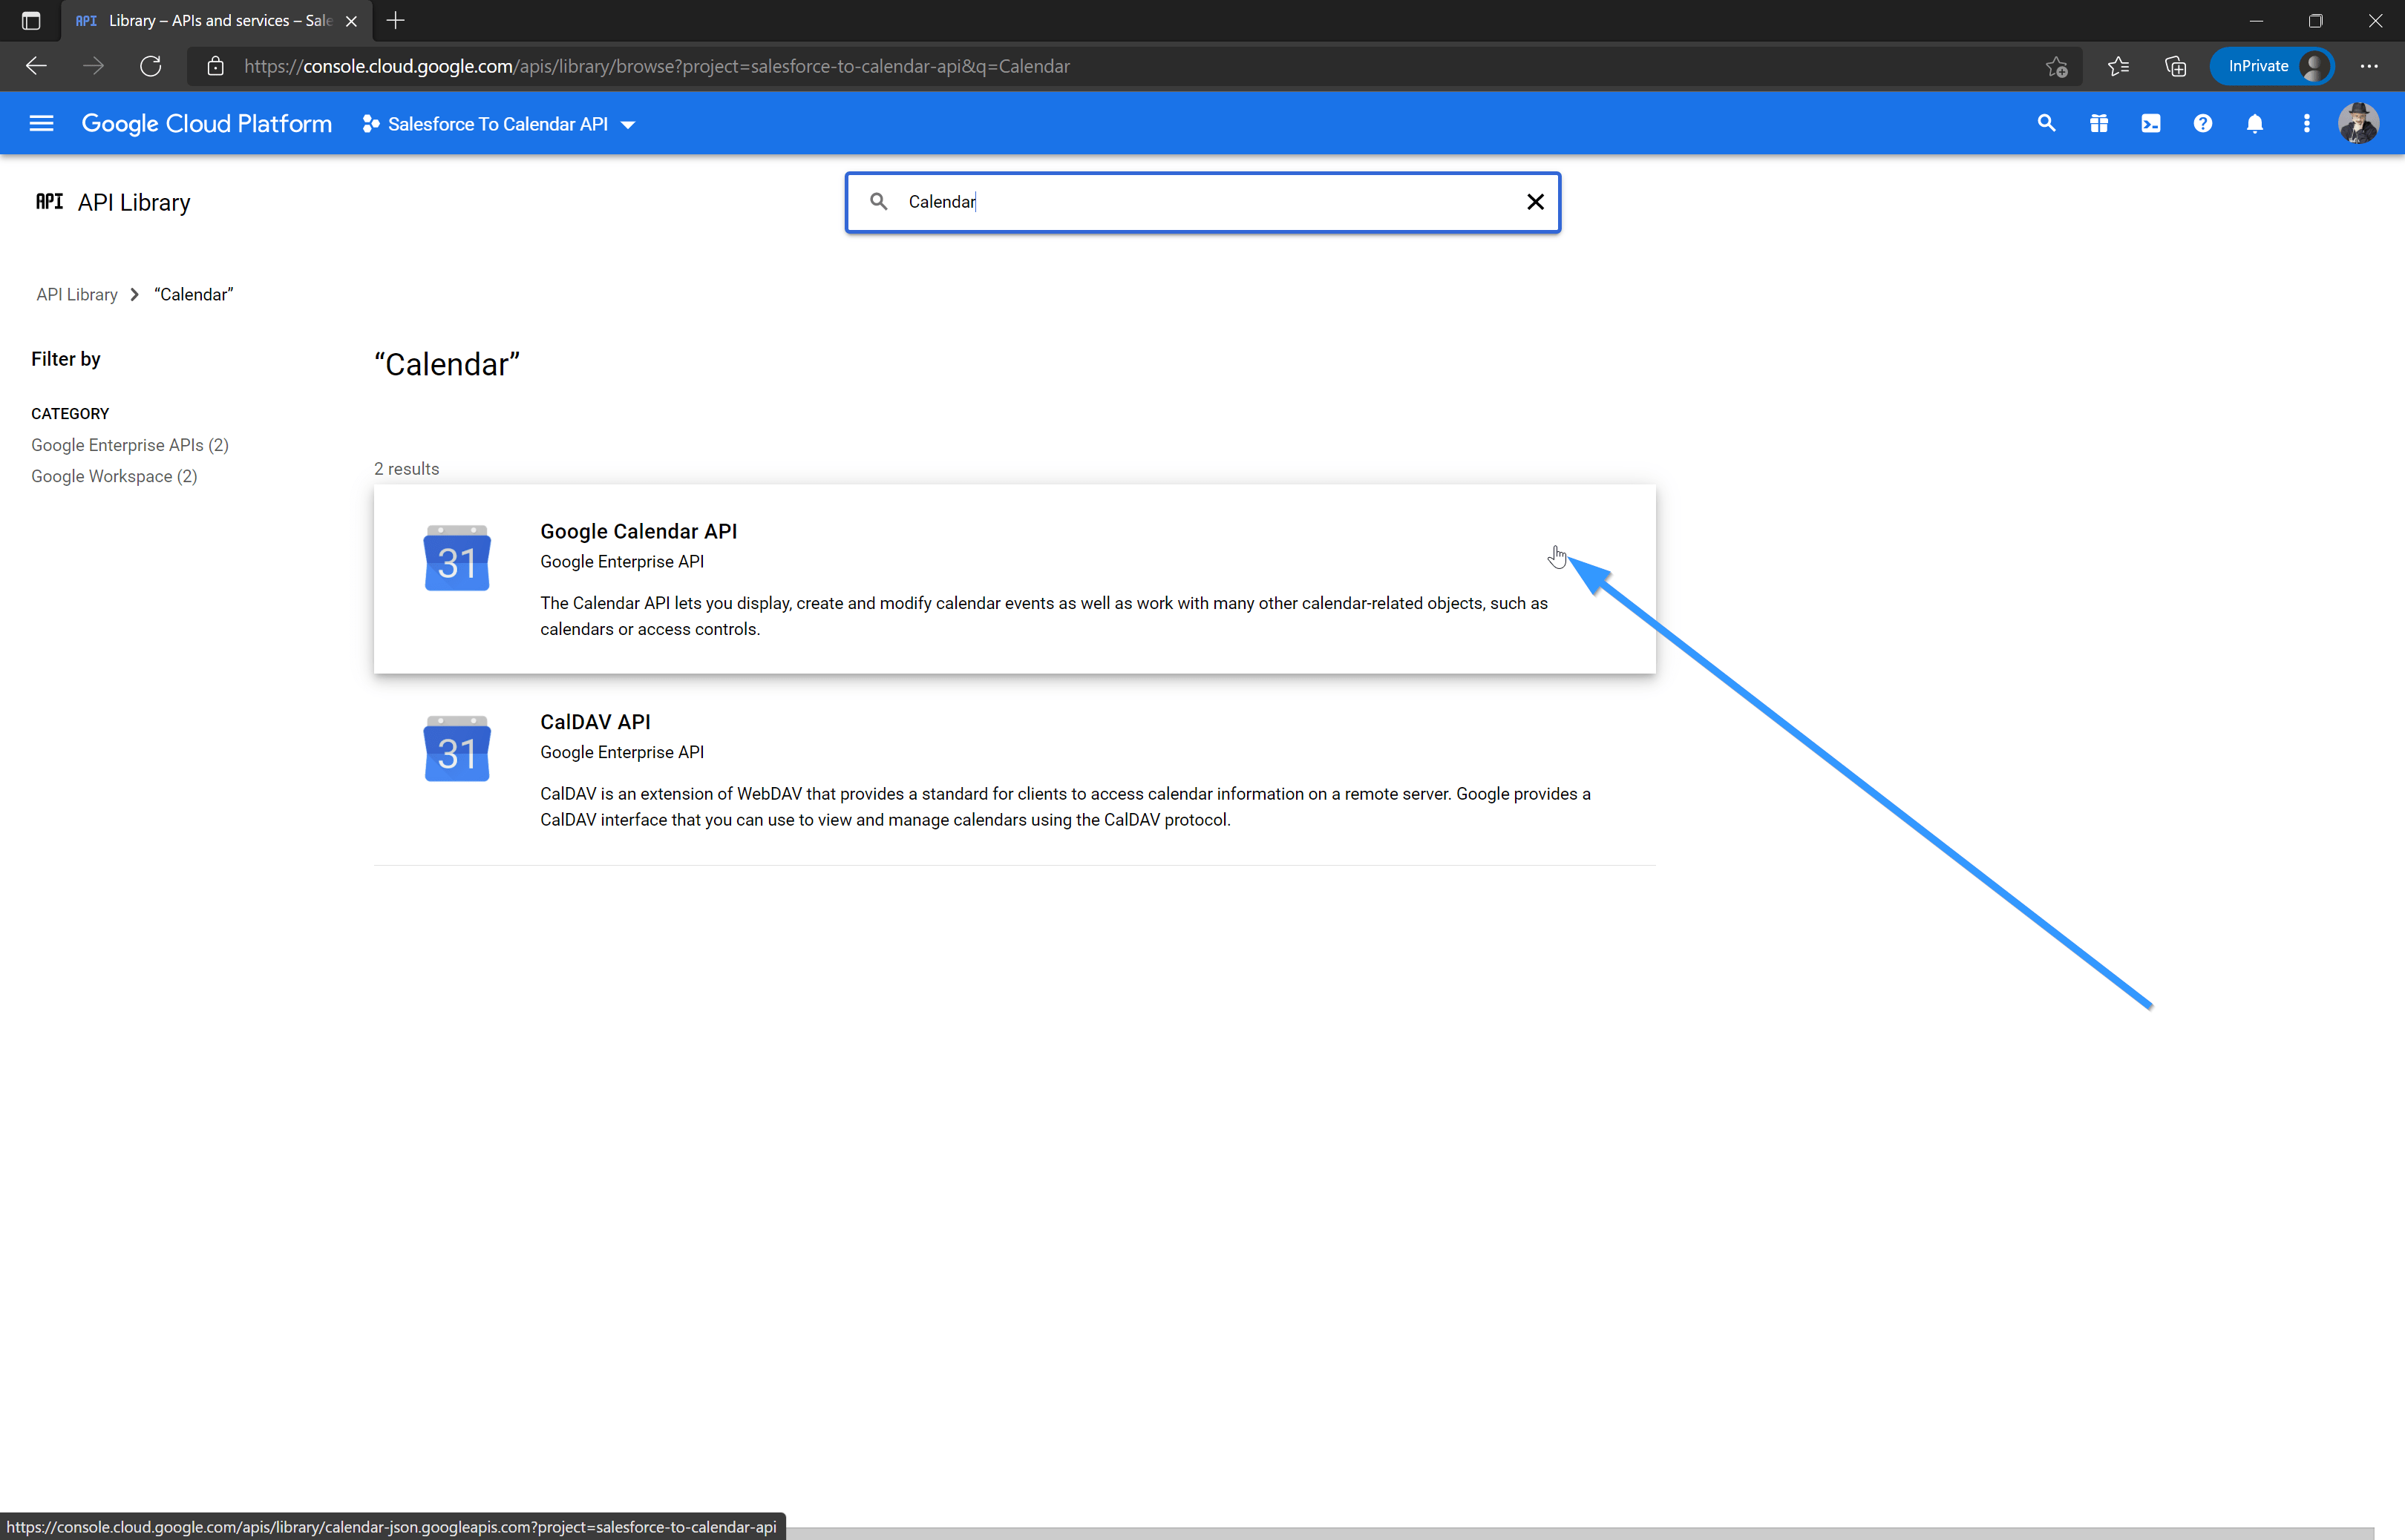The height and width of the screenshot is (1540, 2405).
Task: Show notifications bell
Action: tap(2254, 123)
